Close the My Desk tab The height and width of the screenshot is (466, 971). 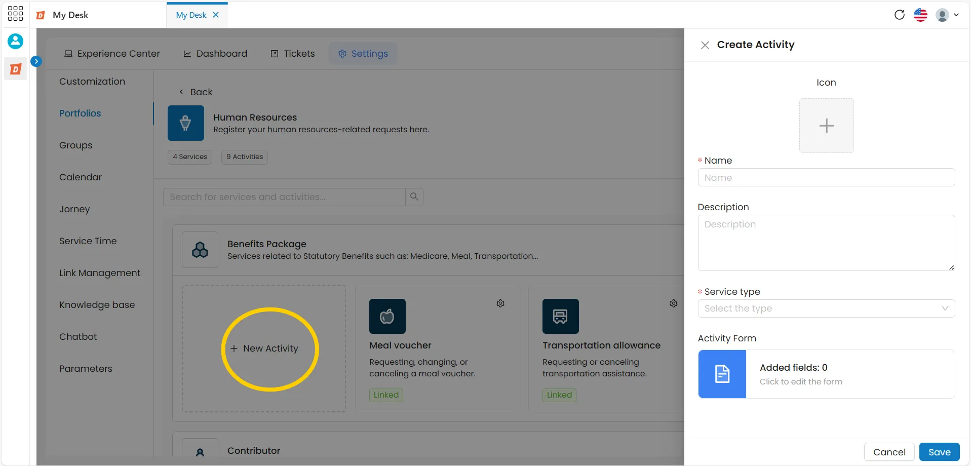[216, 15]
